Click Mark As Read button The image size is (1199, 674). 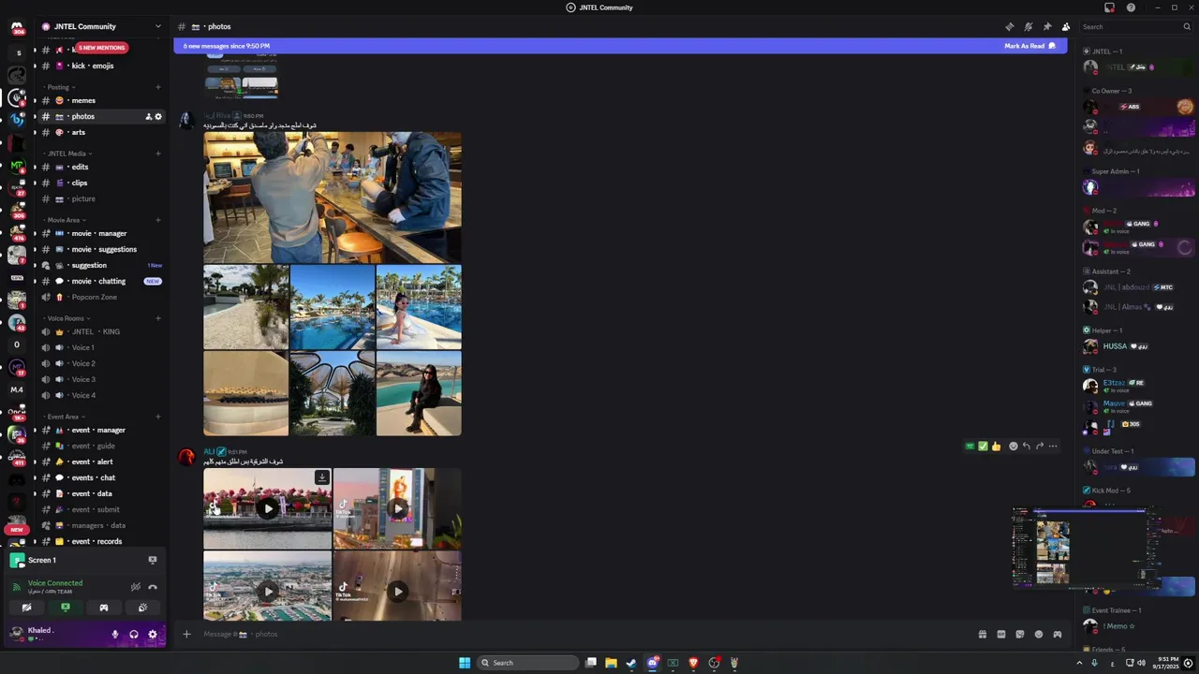1029,46
